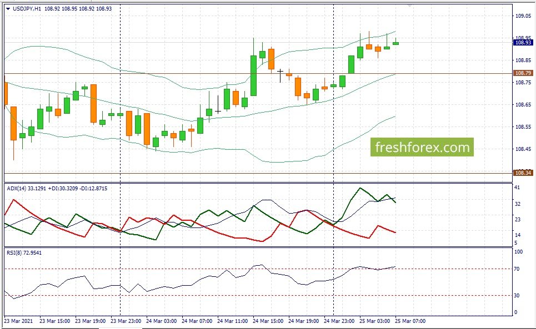Click the 23 Mar 2021 date label
This screenshot has width=536, height=329.
[18, 321]
